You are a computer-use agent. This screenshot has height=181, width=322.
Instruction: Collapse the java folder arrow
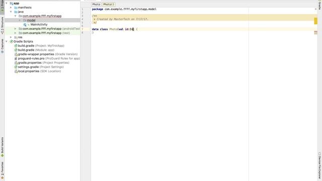click(11, 12)
